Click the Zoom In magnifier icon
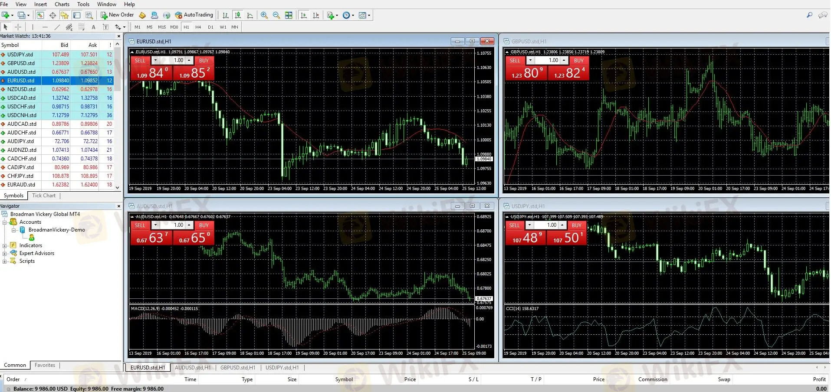Viewport: 831px width, 392px height. pyautogui.click(x=264, y=15)
